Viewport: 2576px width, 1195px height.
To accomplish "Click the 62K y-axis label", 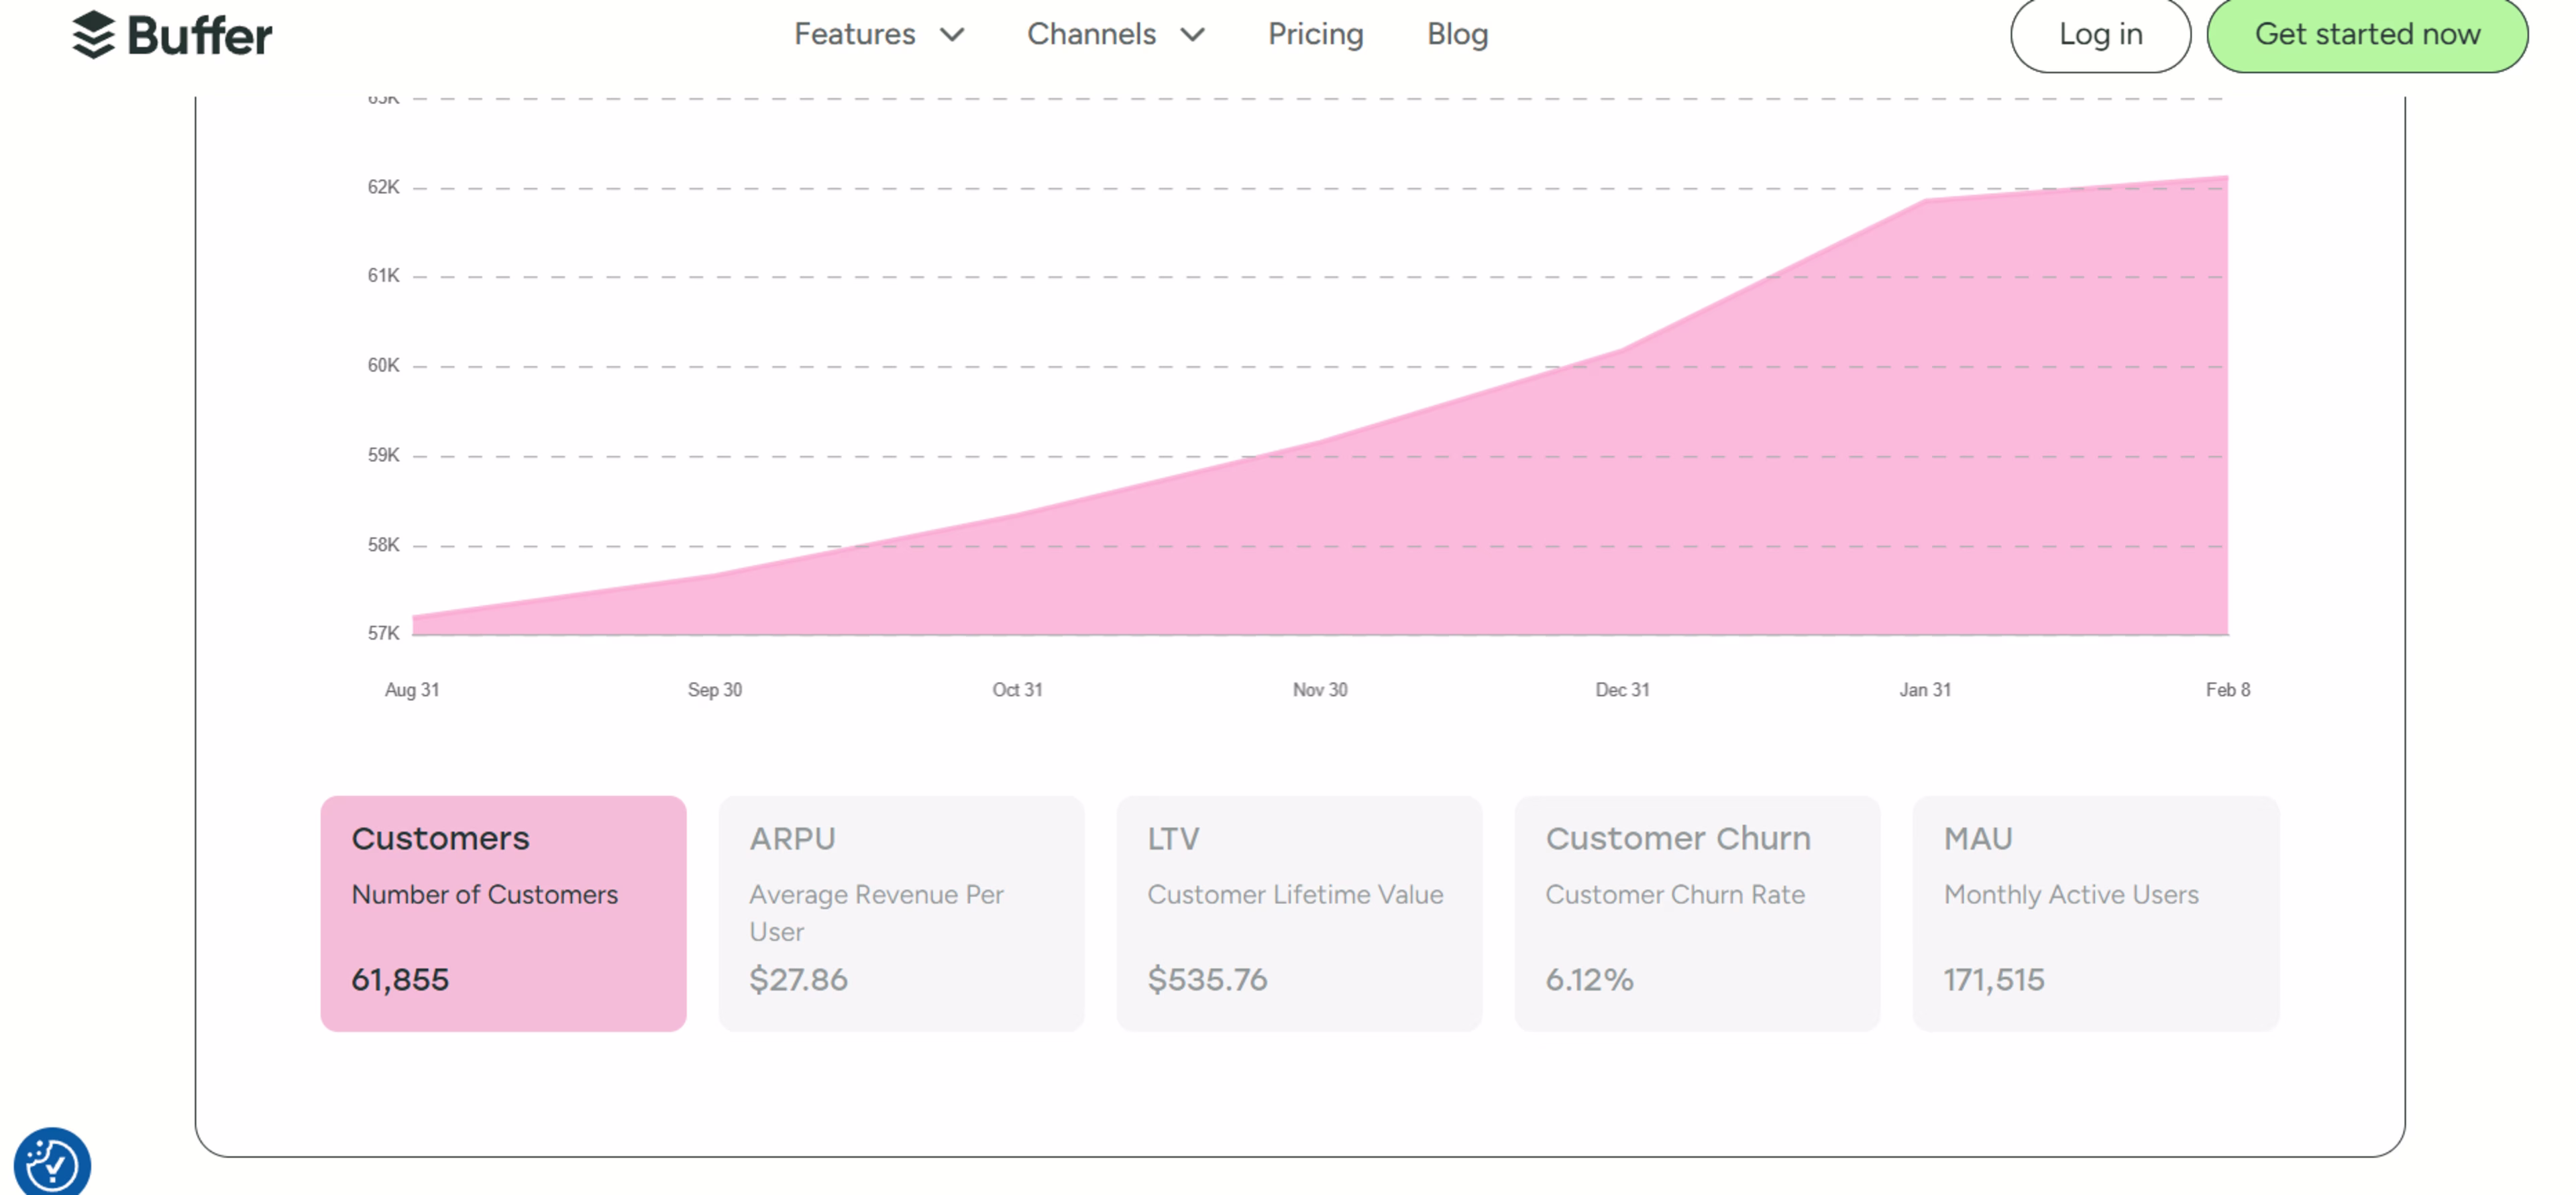I will pos(383,187).
